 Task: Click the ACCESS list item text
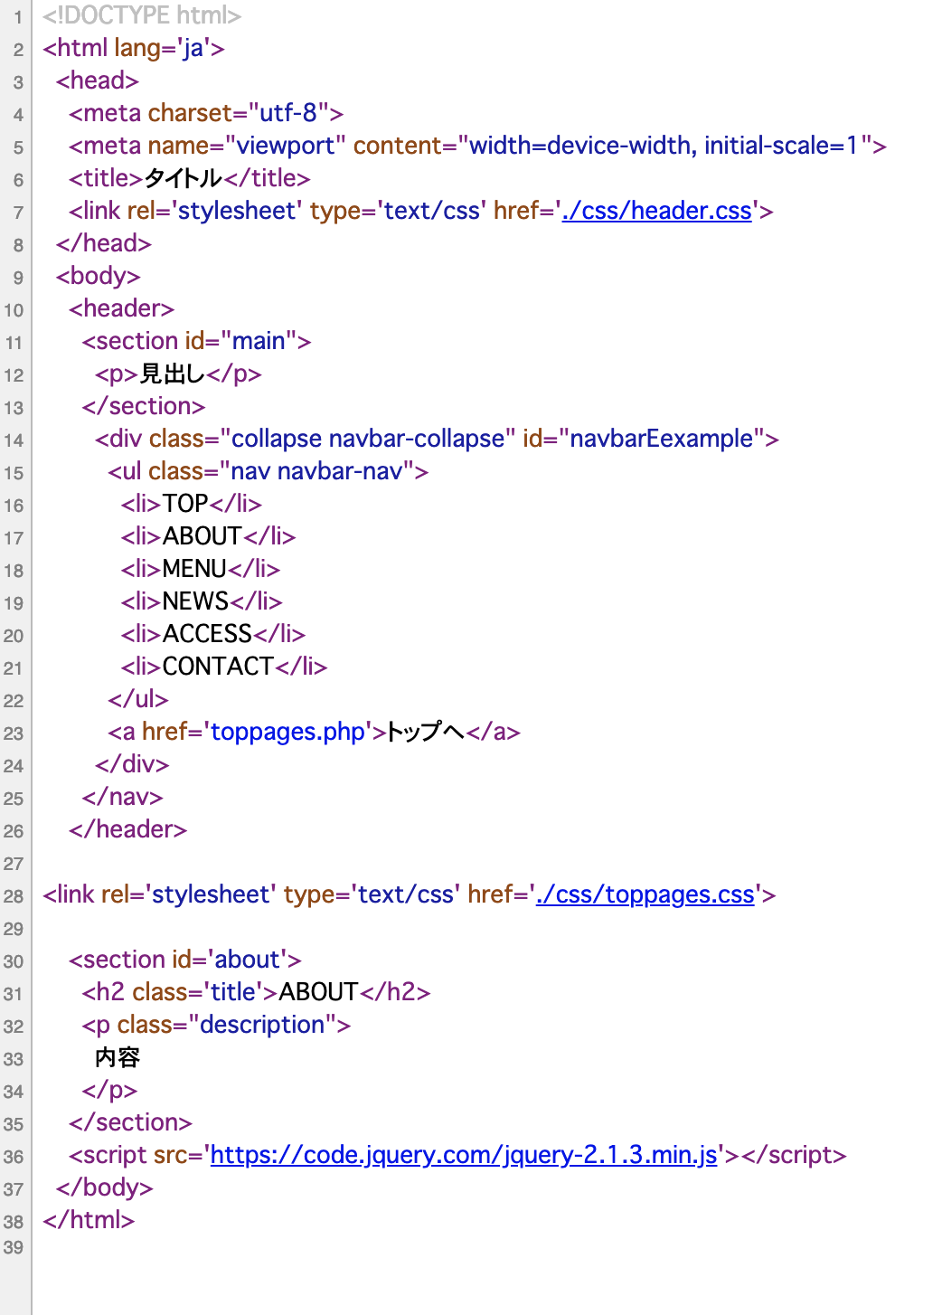coord(207,634)
